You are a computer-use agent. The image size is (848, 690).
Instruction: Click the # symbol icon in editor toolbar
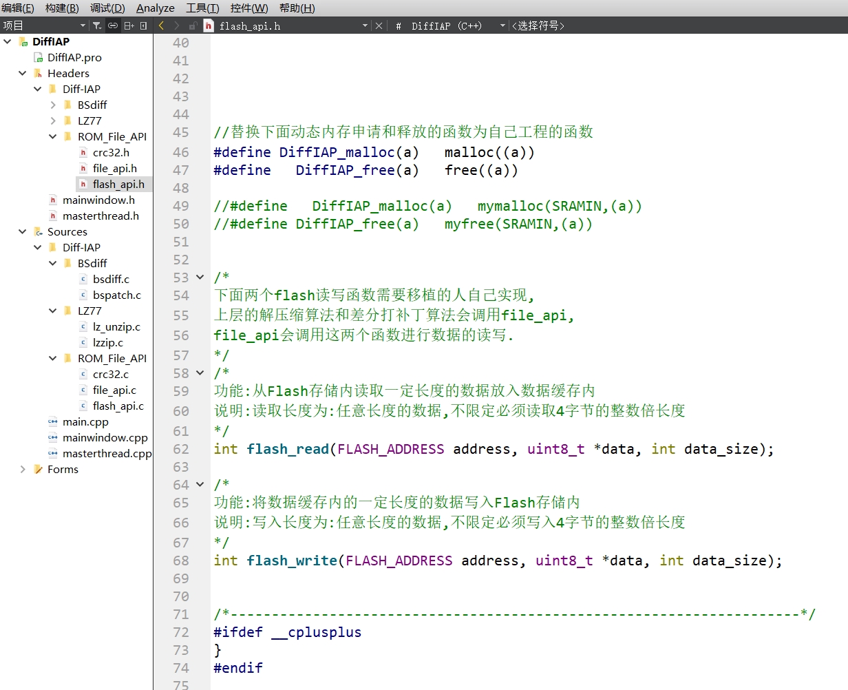tap(399, 26)
